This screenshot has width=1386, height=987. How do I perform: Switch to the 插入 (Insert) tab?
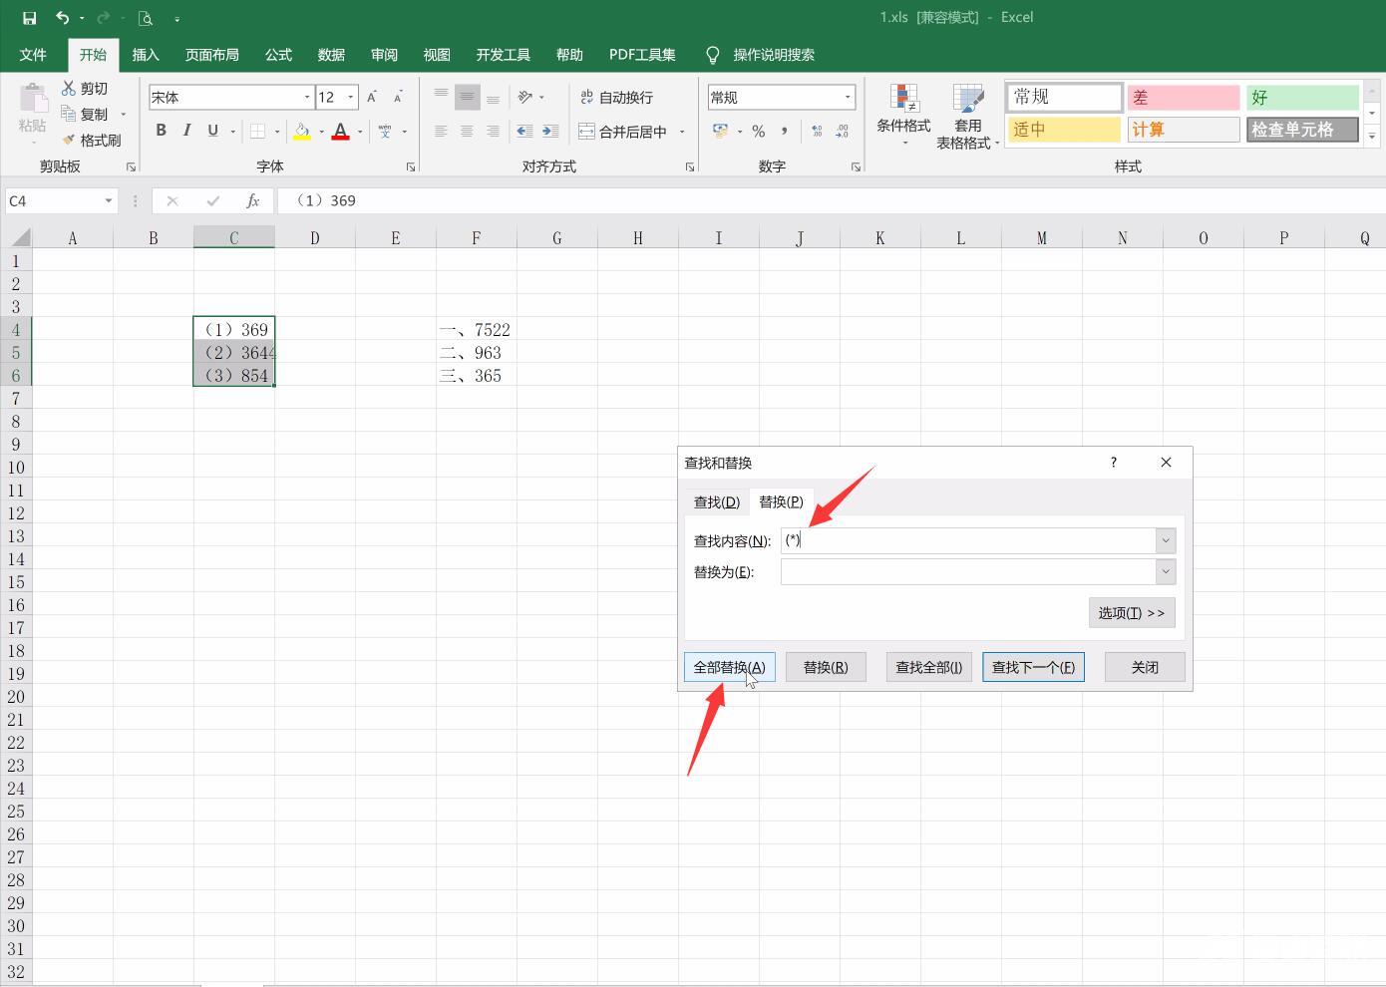(x=146, y=55)
